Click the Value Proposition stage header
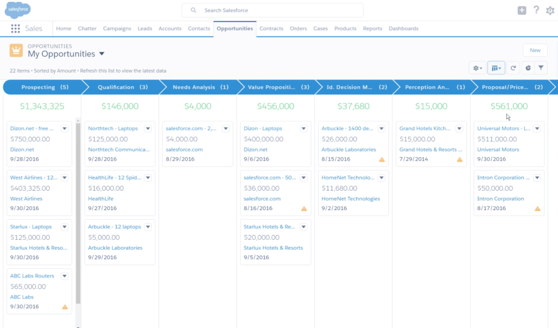558x328 pixels. click(x=279, y=87)
